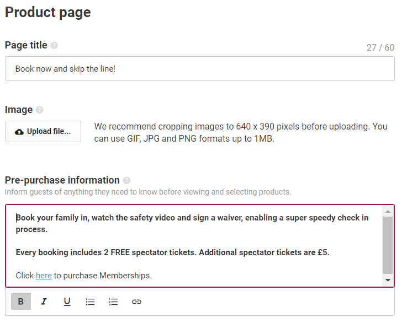Insert a numbered list
The height and width of the screenshot is (323, 402).
pos(113,302)
